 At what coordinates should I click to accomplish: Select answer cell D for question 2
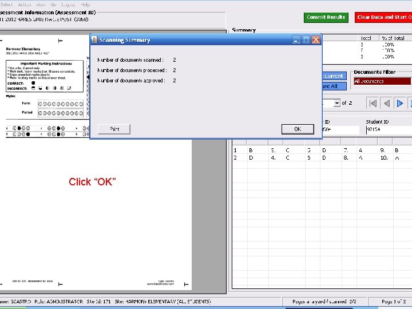(x=257, y=158)
